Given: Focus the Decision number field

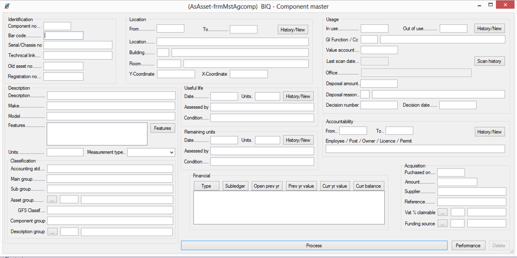Looking at the screenshot, I should coord(379,105).
